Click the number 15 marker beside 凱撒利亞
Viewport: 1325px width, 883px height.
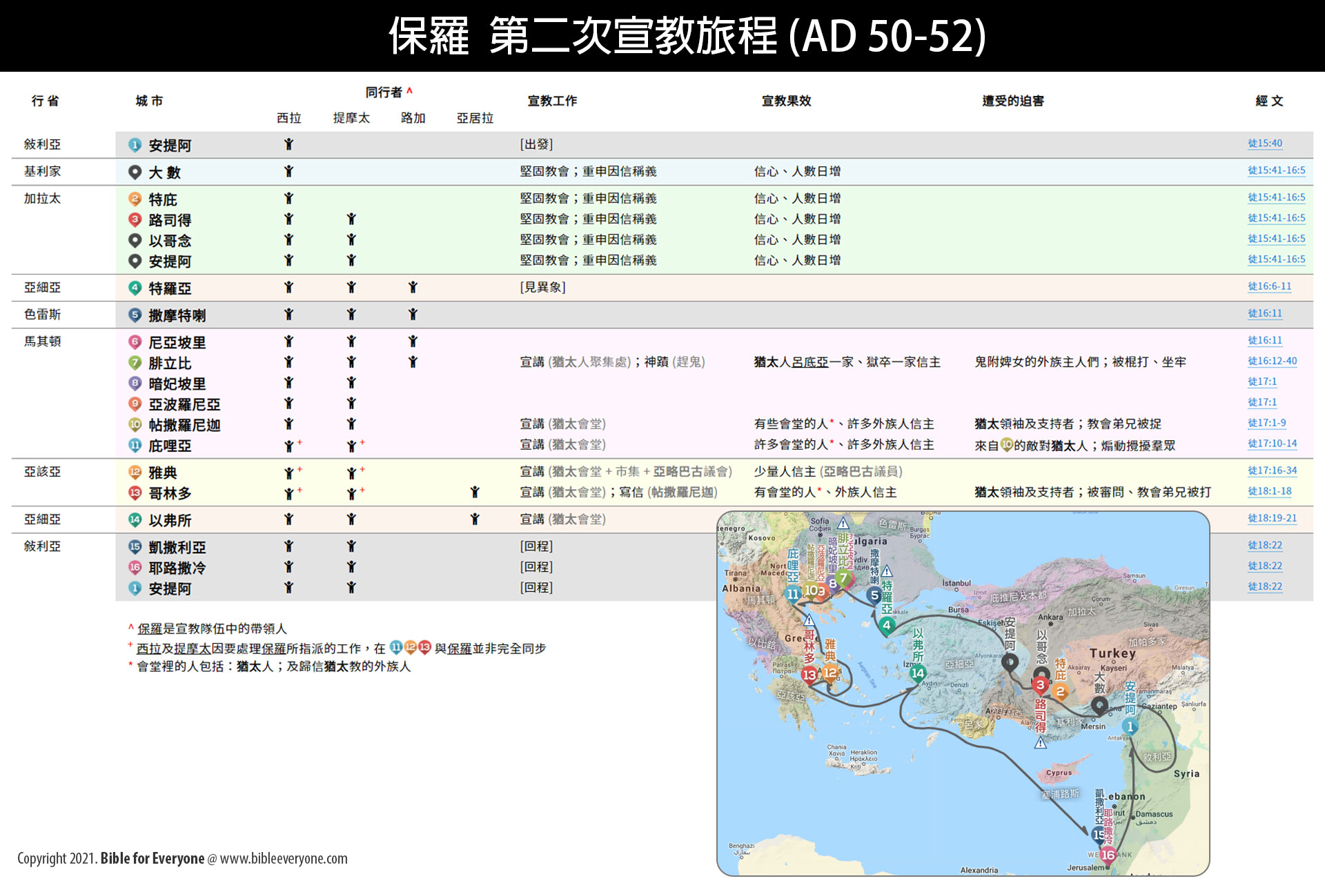tap(135, 546)
